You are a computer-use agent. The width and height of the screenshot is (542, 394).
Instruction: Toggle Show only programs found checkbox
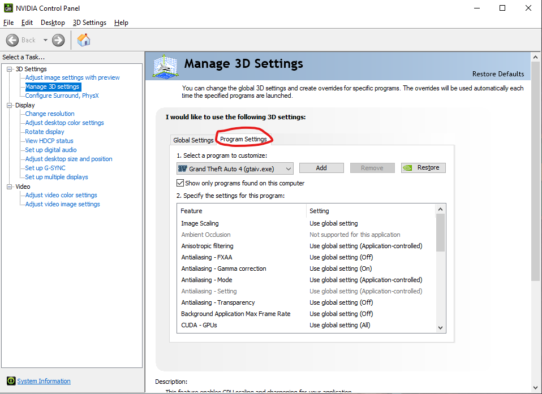pyautogui.click(x=180, y=183)
